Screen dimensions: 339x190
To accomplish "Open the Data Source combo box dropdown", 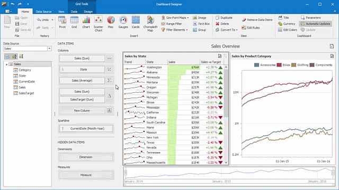I will (49, 49).
